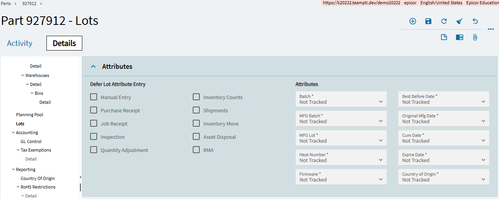
Task: Collapse the Attributes panel
Action: (93, 66)
